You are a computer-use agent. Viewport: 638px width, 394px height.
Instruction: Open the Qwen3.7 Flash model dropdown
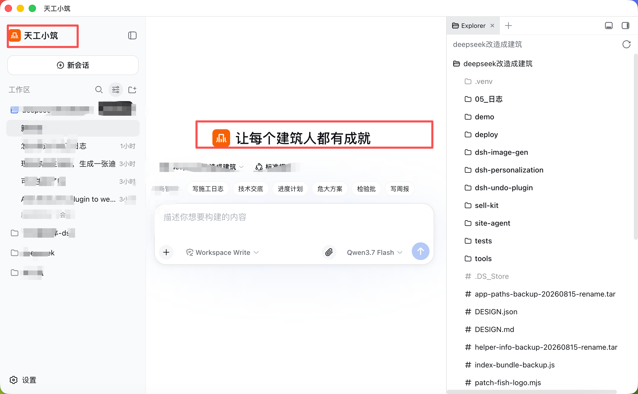tap(375, 252)
